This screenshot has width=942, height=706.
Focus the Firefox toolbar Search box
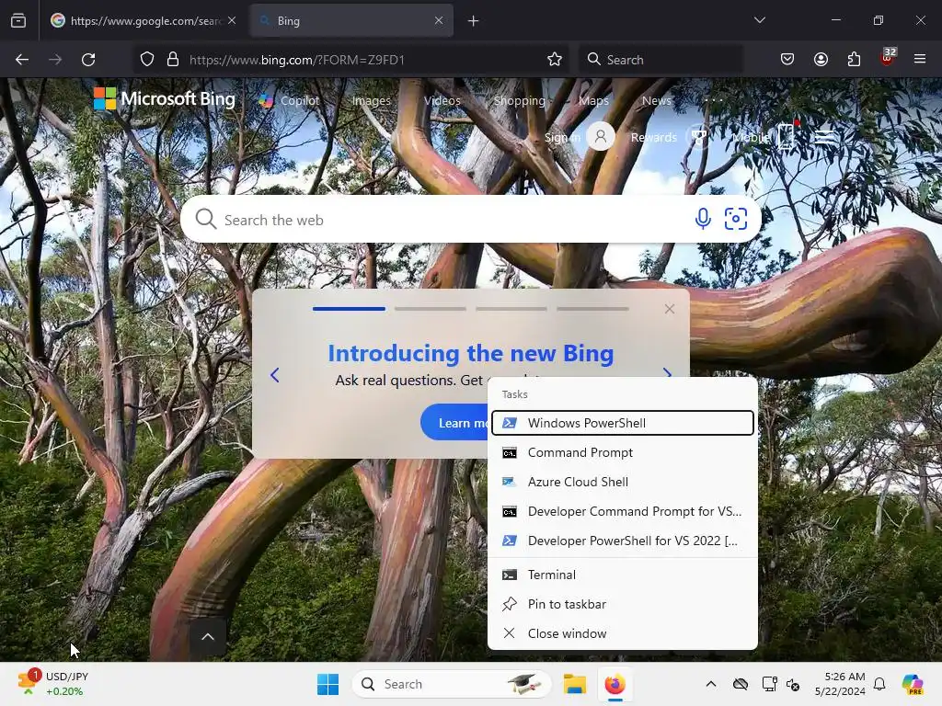pyautogui.click(x=661, y=60)
